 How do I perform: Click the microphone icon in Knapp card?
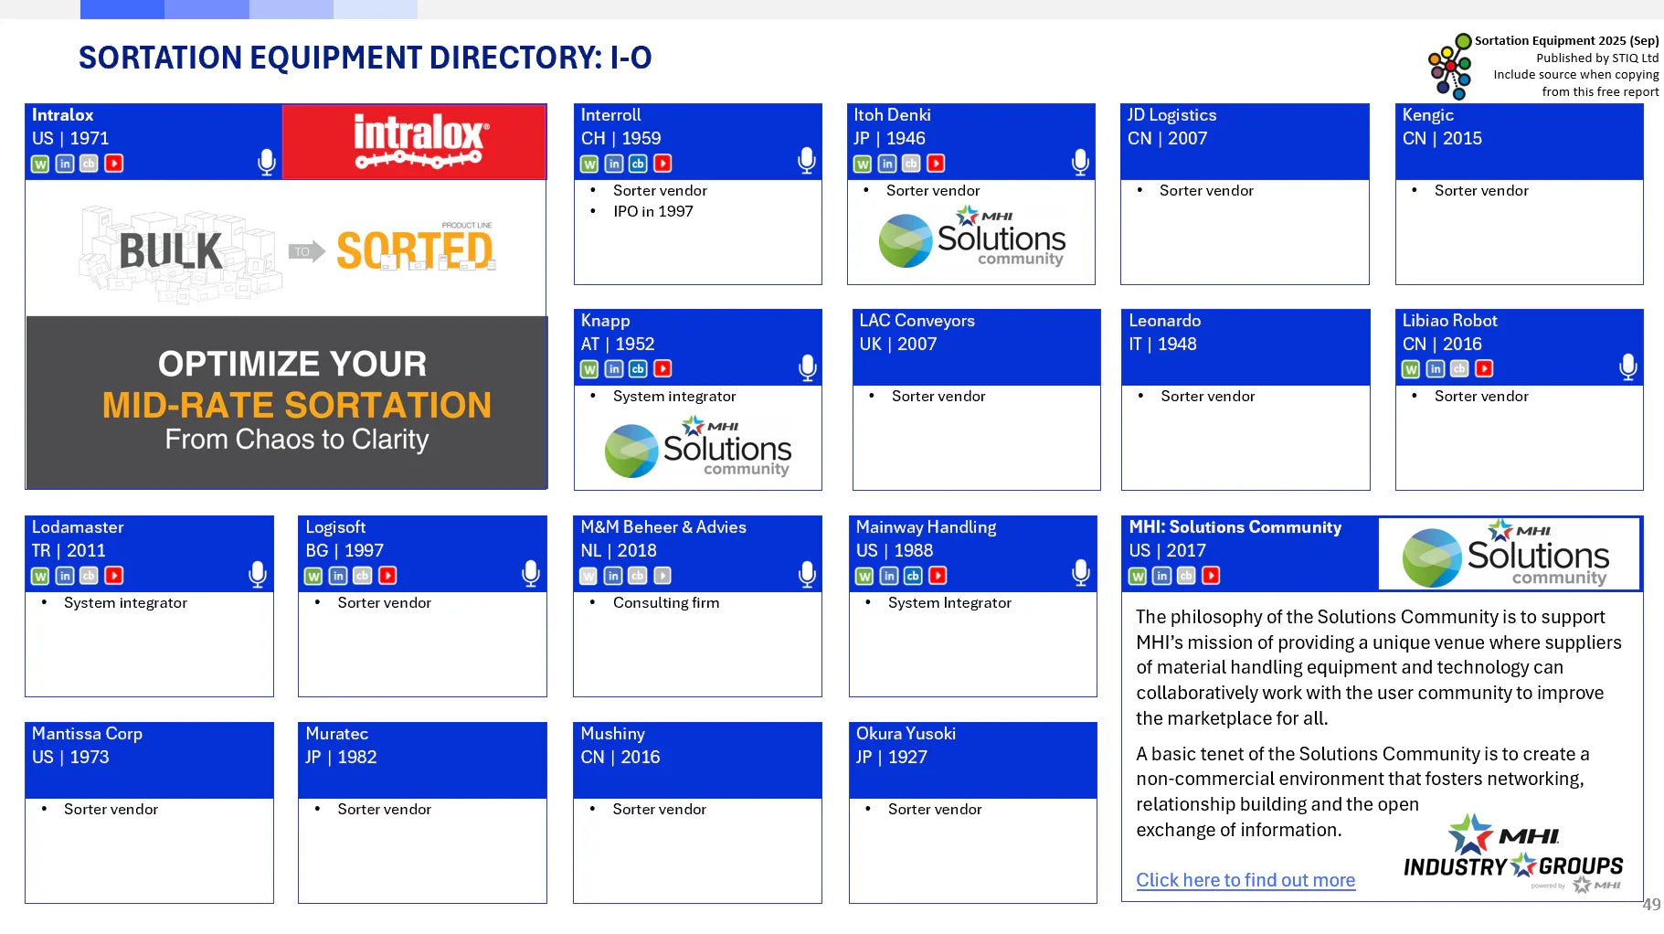pyautogui.click(x=807, y=367)
